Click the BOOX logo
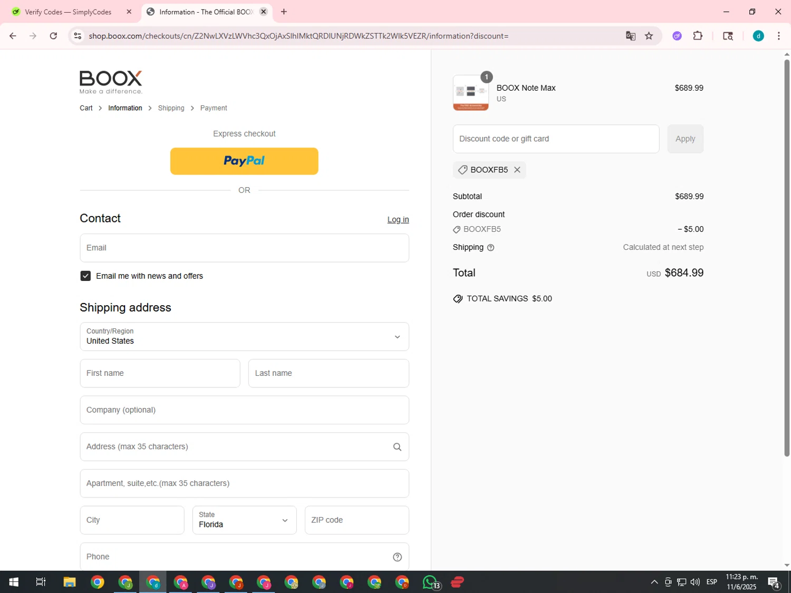 111,82
